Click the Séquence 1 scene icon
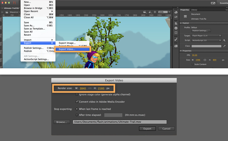 tap(7, 12)
